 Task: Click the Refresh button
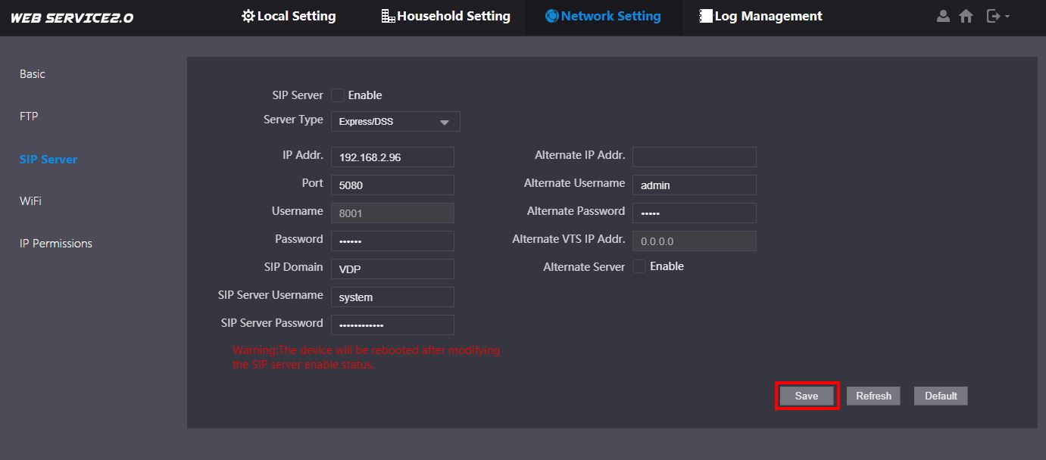point(873,396)
